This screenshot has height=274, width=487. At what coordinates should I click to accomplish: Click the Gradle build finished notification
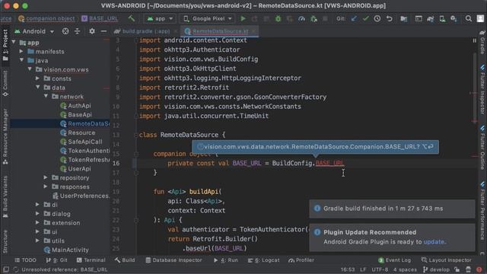click(392, 209)
